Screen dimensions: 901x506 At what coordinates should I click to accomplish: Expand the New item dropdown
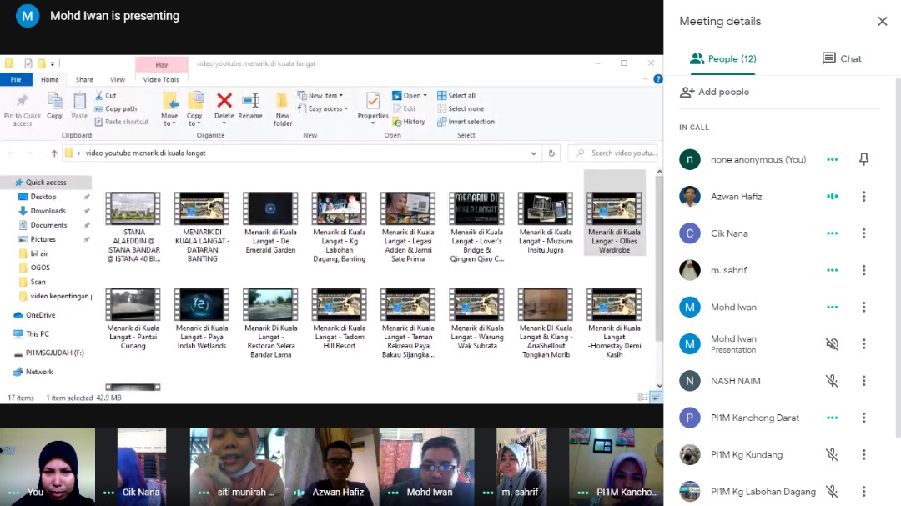click(326, 96)
